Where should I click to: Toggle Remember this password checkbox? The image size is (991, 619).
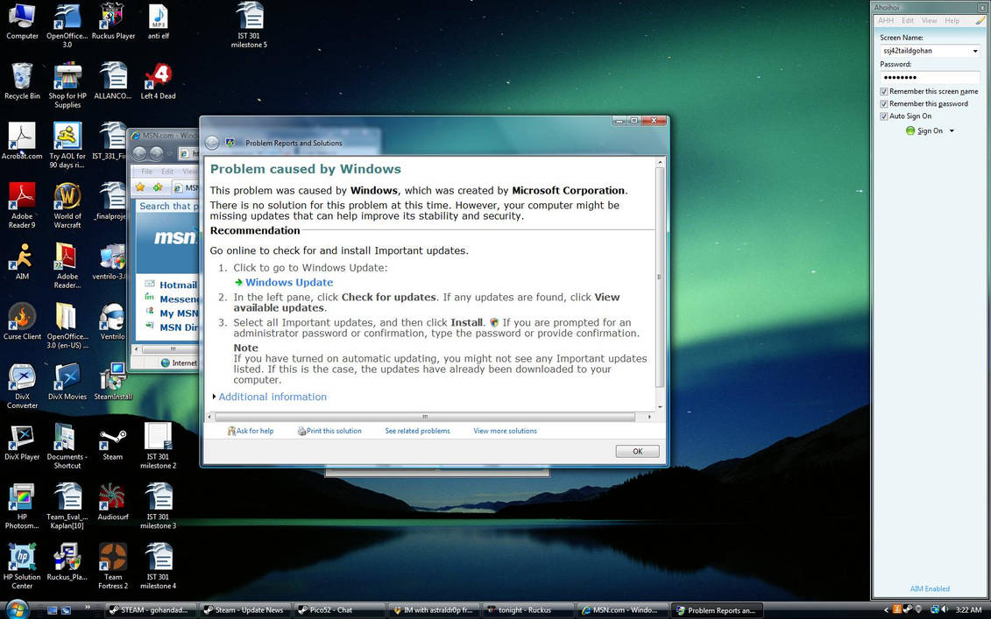tap(883, 103)
